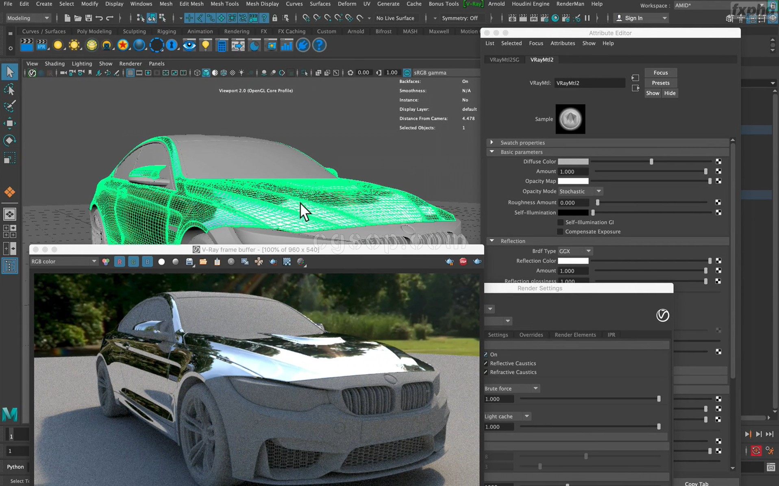This screenshot has width=779, height=486.
Task: Click the RGB color circles icon in frame buffer
Action: 106,262
